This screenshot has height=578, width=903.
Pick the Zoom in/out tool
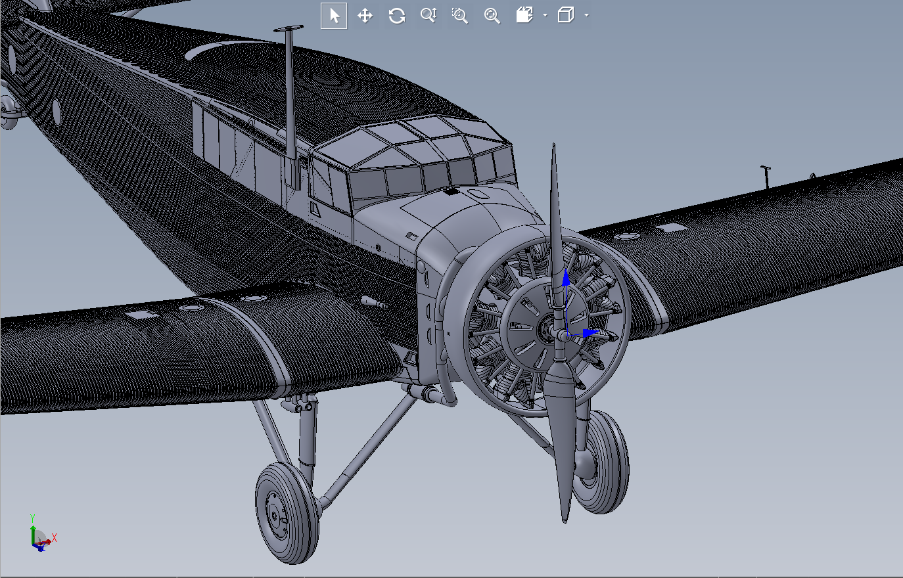point(428,16)
